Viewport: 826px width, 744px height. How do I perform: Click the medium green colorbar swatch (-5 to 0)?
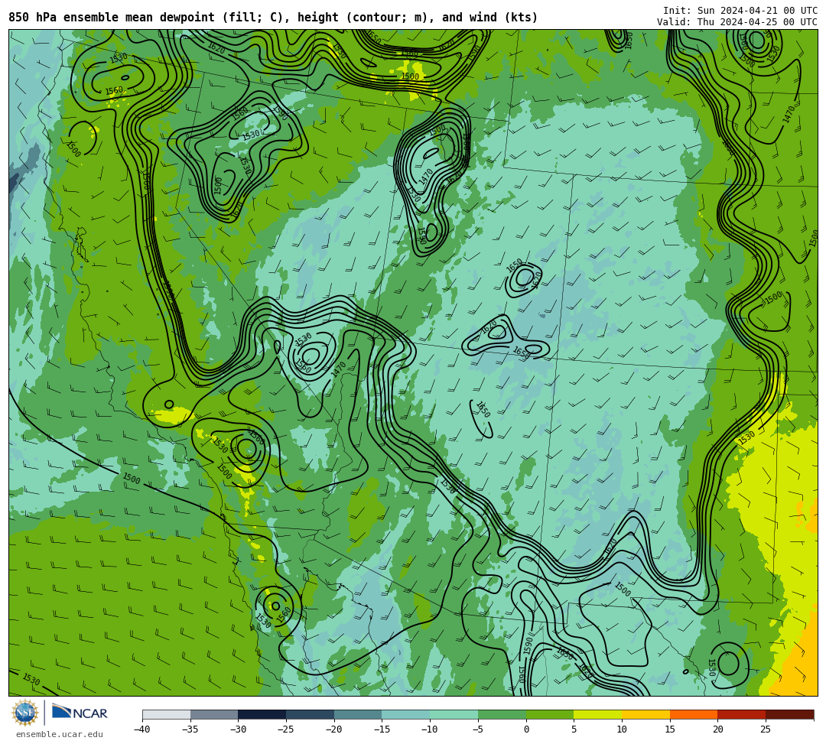[502, 714]
